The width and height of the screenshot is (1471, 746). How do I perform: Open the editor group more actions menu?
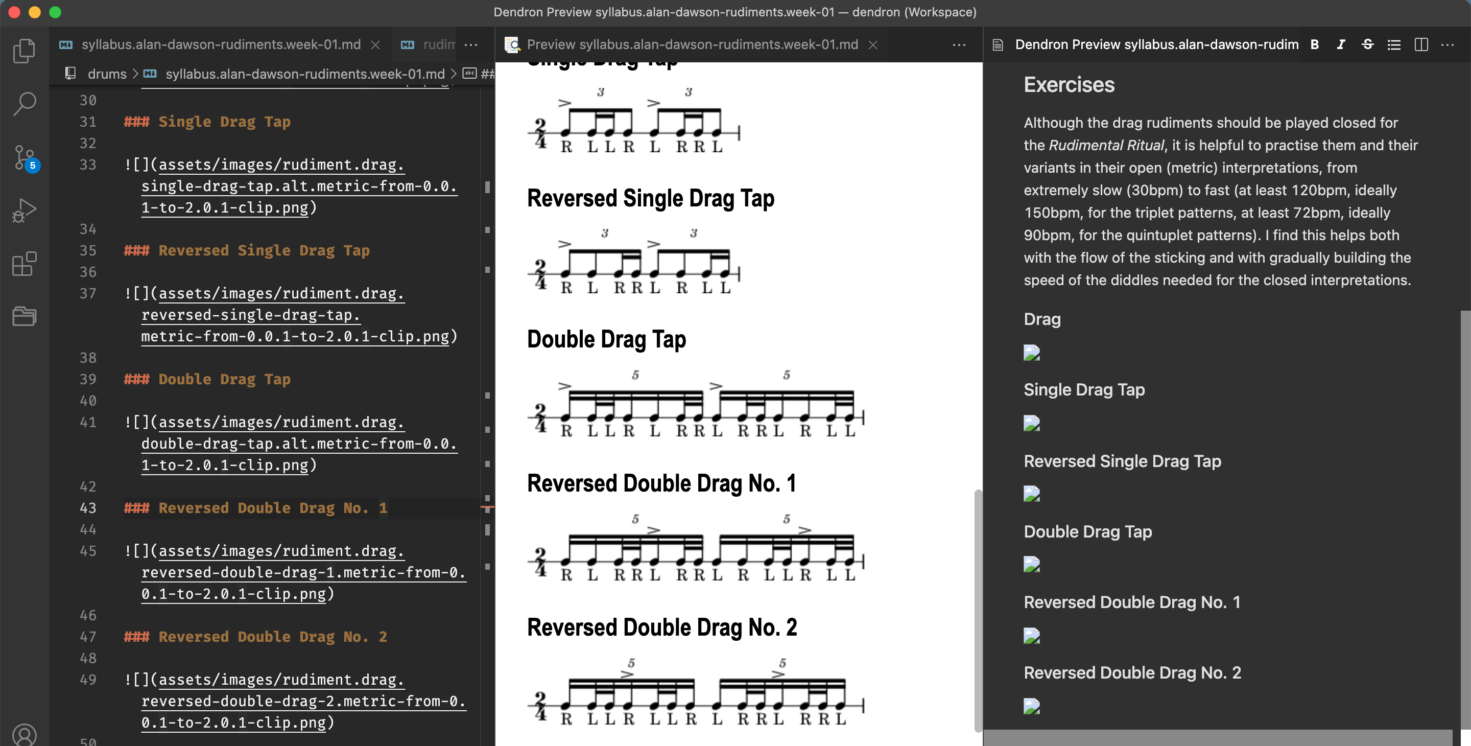click(x=471, y=44)
